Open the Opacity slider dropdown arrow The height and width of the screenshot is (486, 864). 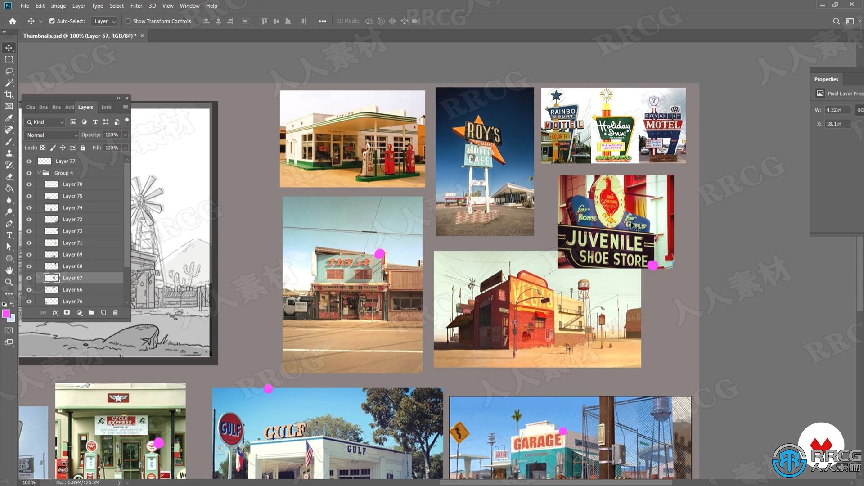coord(125,135)
